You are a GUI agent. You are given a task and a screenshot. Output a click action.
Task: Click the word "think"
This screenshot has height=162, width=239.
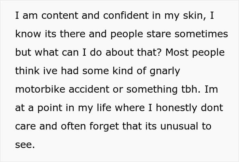[27, 71]
